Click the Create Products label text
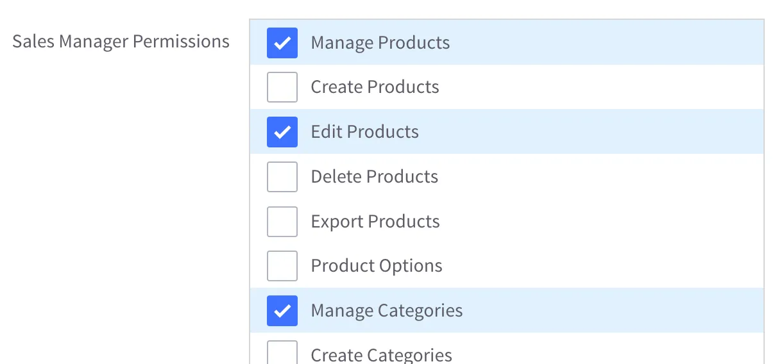784x364 pixels. pyautogui.click(x=375, y=87)
